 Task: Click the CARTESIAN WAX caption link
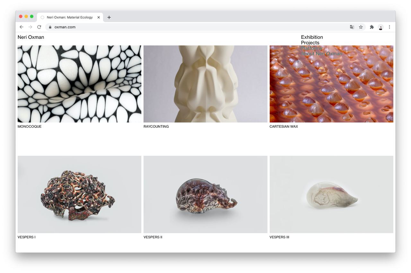[x=284, y=126]
